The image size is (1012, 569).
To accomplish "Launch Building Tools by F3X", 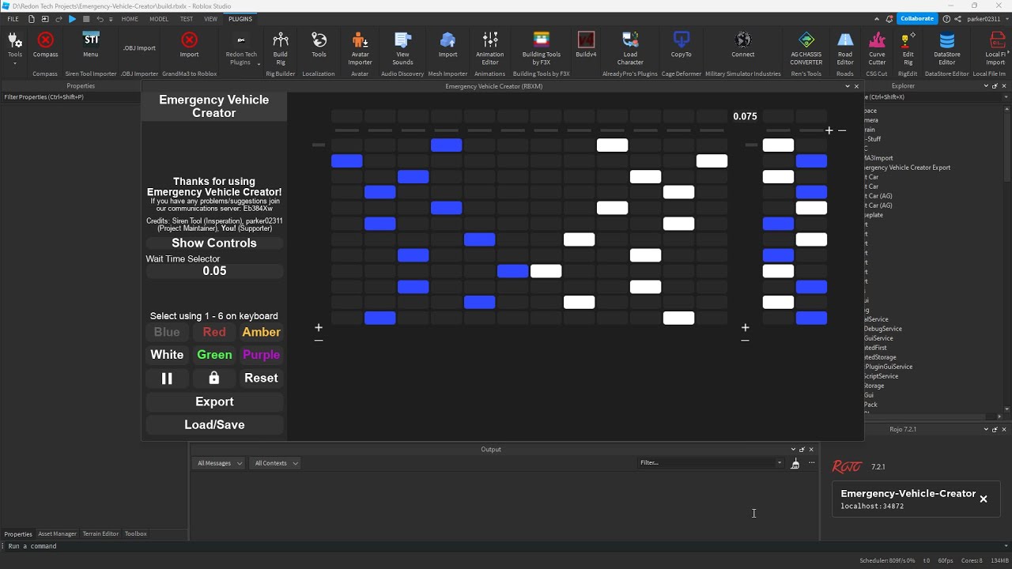I will tap(542, 49).
